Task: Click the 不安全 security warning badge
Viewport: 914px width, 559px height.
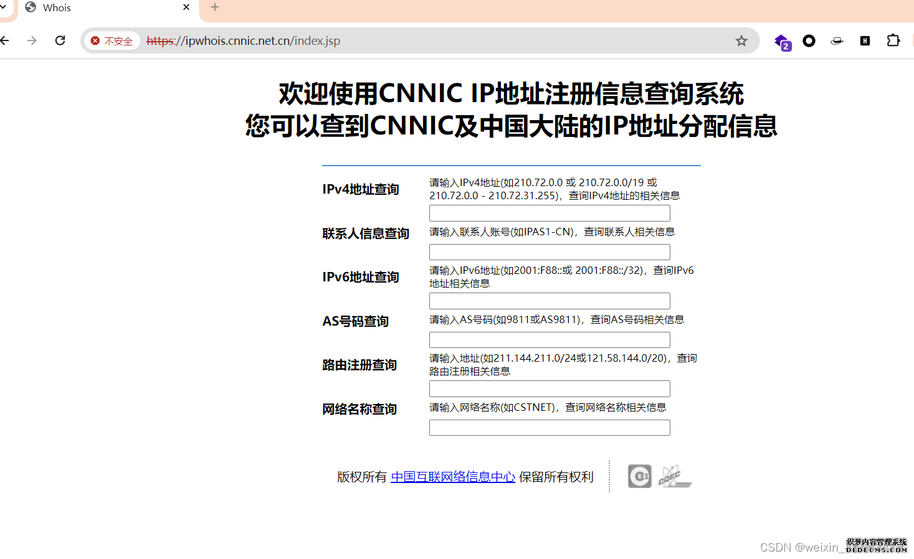Action: tap(112, 41)
